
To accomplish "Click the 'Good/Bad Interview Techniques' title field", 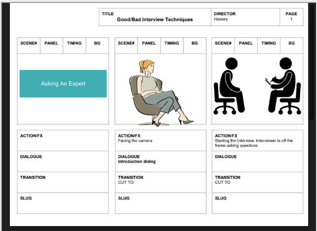I will [x=155, y=17].
